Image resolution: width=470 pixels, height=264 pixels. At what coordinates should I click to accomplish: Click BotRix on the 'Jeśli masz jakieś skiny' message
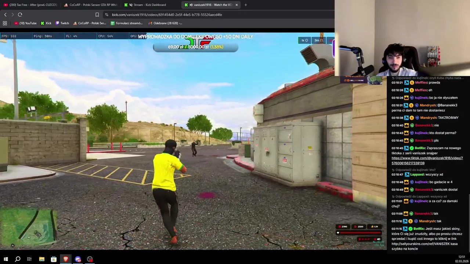(419, 229)
